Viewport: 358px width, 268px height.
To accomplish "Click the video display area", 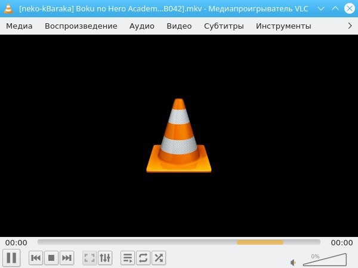I will (179, 135).
